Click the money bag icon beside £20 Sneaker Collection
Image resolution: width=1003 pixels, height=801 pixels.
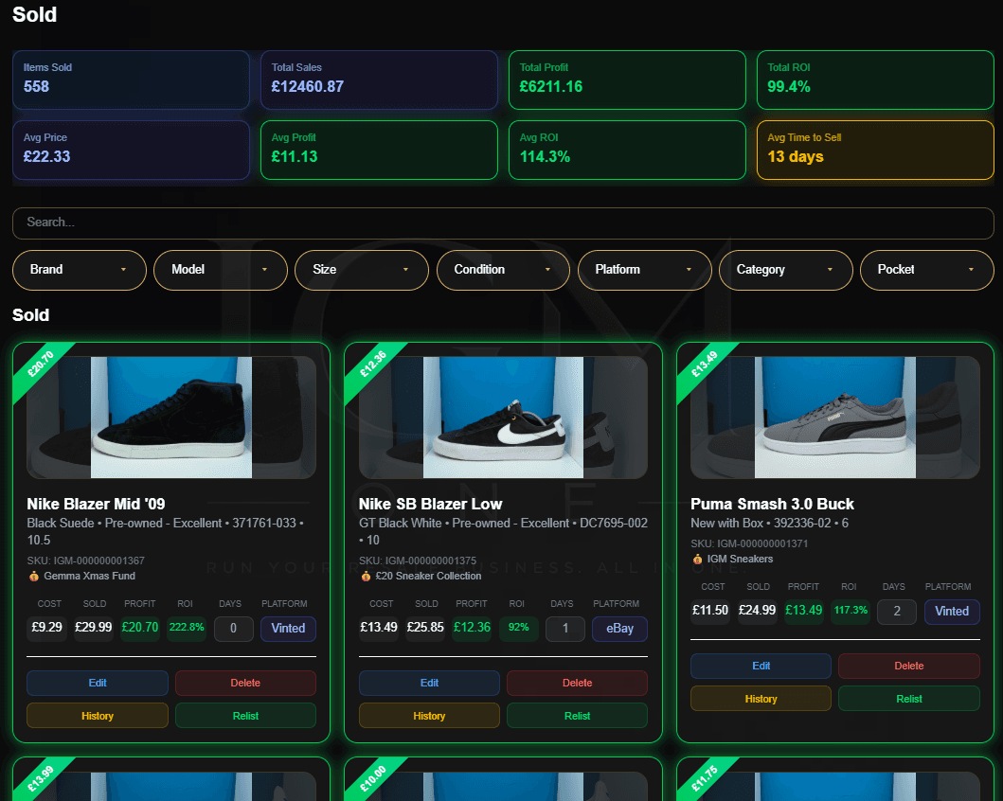(x=366, y=576)
